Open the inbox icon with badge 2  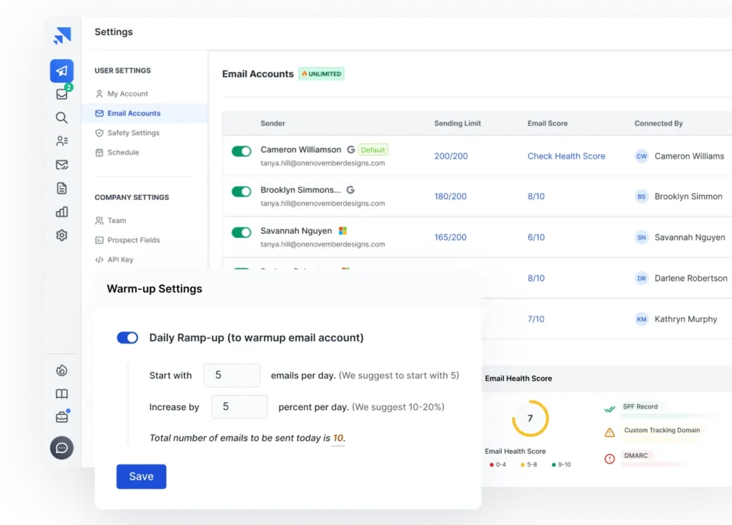click(x=62, y=94)
